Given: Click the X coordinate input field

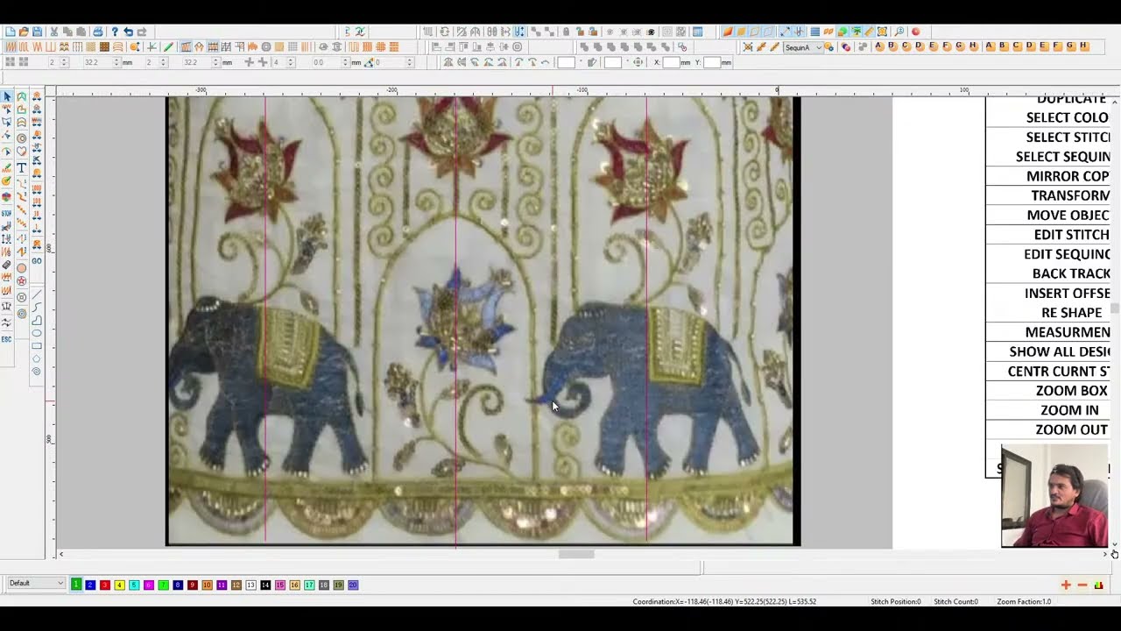Looking at the screenshot, I should 670,62.
